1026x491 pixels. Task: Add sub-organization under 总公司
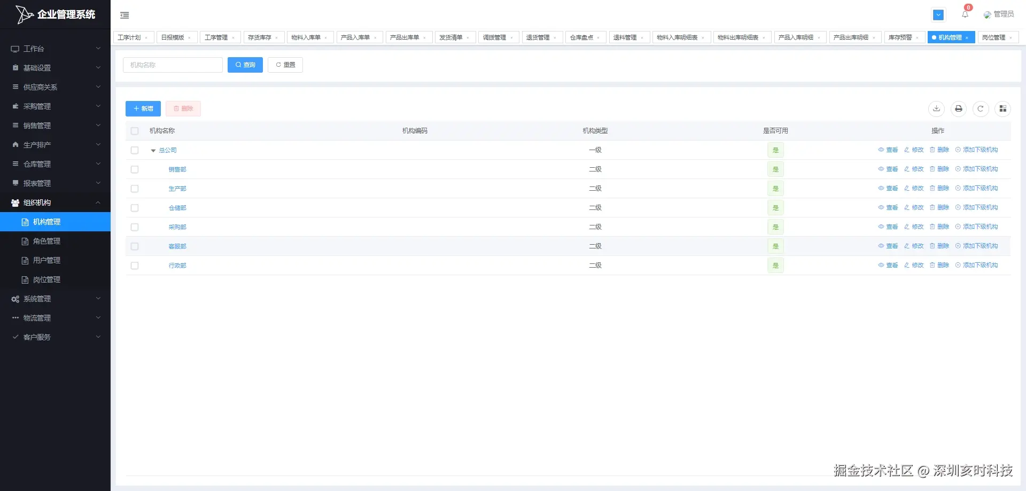[x=976, y=150]
